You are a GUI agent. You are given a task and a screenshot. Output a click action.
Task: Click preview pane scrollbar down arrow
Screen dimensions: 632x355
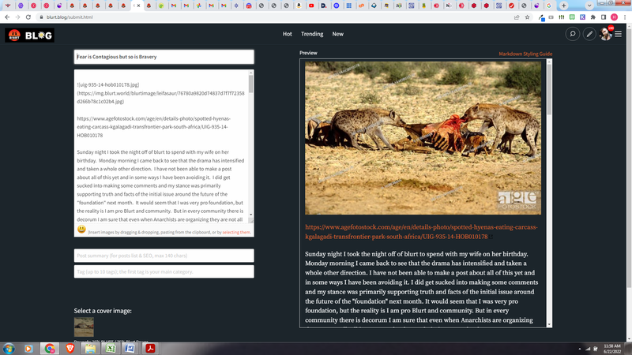549,324
